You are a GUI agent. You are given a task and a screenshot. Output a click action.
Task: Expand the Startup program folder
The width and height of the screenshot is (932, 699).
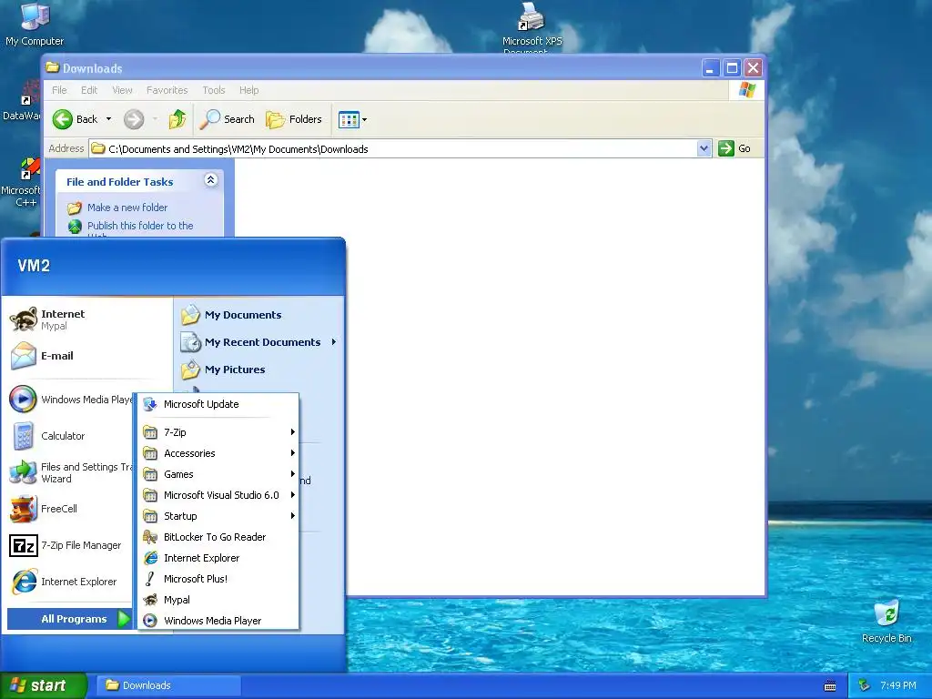tap(218, 516)
